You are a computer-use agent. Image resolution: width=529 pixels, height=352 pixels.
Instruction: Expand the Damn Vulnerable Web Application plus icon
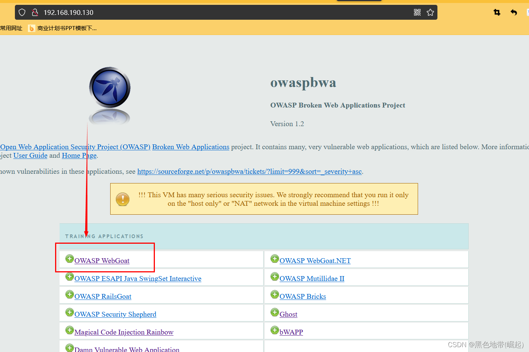70,348
